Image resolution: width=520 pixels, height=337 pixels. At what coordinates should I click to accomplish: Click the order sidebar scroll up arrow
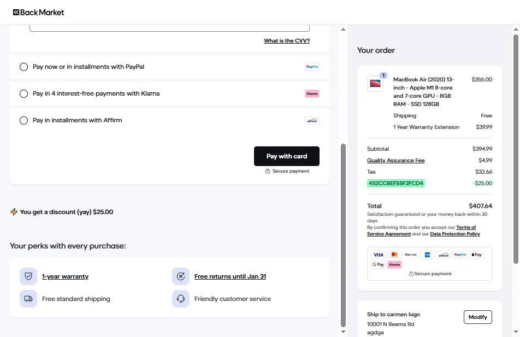coord(516,29)
